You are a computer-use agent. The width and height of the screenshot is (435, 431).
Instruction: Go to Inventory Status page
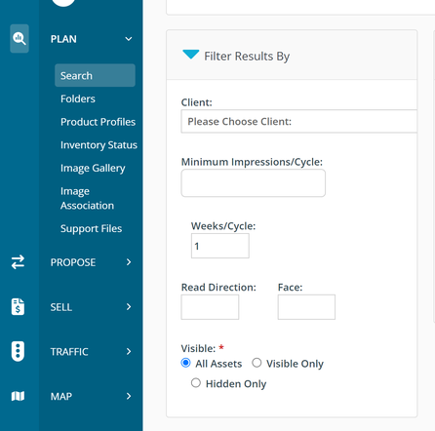(99, 145)
